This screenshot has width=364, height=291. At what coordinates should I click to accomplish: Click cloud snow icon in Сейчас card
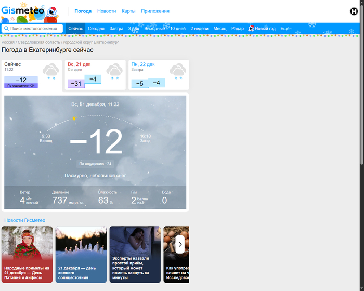[x=51, y=71]
